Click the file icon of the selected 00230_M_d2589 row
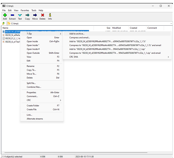Image resolution: width=174 pixels, height=158 pixels. 4,32
